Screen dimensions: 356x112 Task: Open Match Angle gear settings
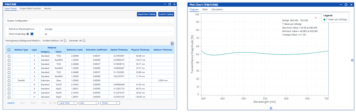(x=28, y=34)
